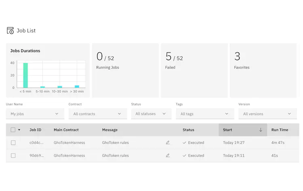Open the 'All tags' dropdown

205,114
